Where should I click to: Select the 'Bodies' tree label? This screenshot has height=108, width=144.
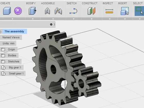(x=12, y=56)
